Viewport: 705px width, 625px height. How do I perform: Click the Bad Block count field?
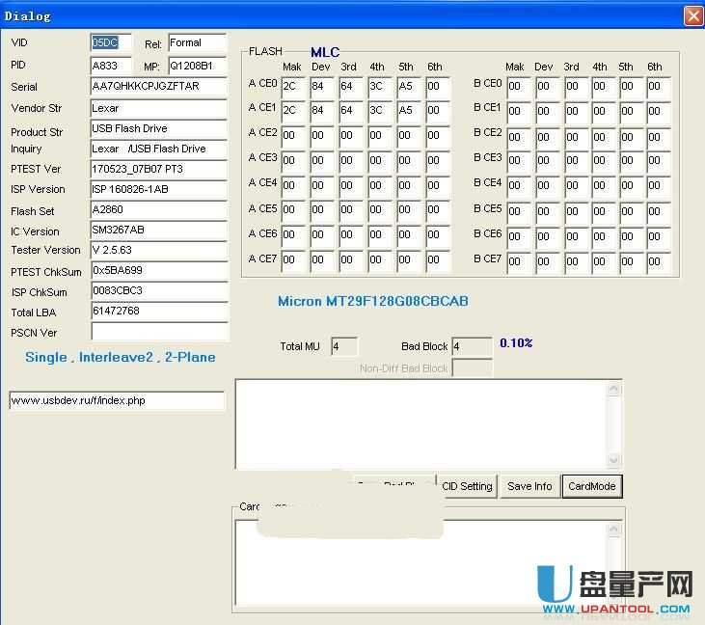471,346
